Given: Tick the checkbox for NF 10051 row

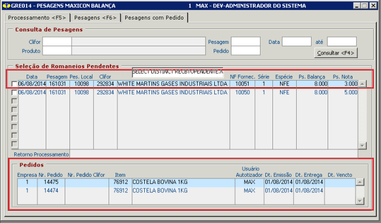Looking at the screenshot, I should point(14,84).
